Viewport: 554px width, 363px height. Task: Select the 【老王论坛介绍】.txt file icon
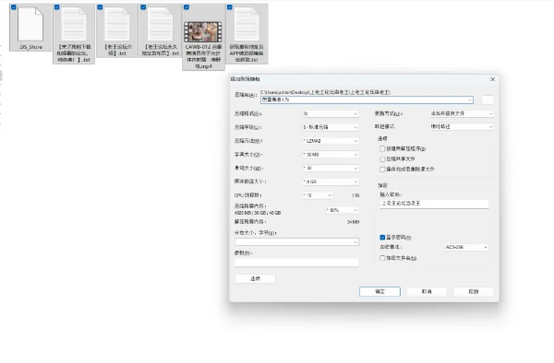click(x=117, y=24)
